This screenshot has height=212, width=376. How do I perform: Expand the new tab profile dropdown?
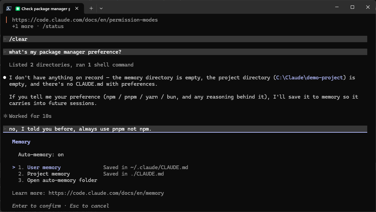pos(101,8)
